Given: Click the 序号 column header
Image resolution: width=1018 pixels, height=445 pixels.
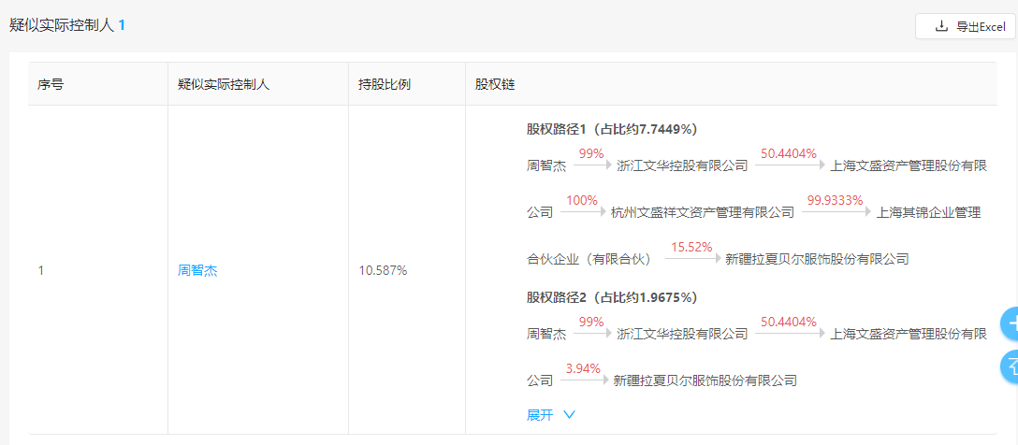Looking at the screenshot, I should pyautogui.click(x=51, y=84).
